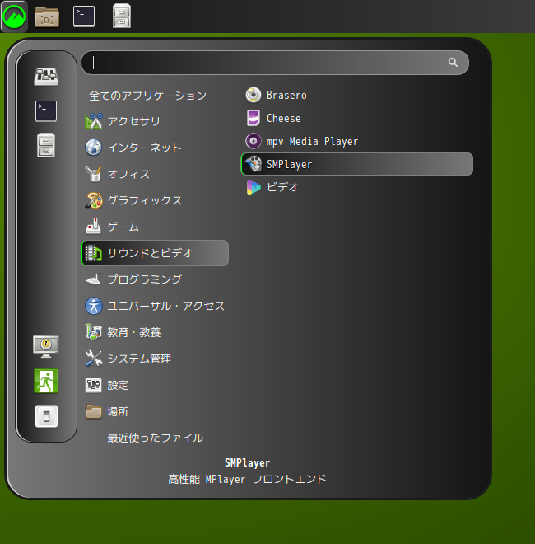Viewport: 535px width, 544px height.
Task: Launch terminal from menu favorites sidebar
Action: pyautogui.click(x=46, y=111)
